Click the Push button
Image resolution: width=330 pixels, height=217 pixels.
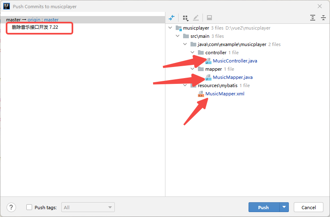[x=264, y=207]
